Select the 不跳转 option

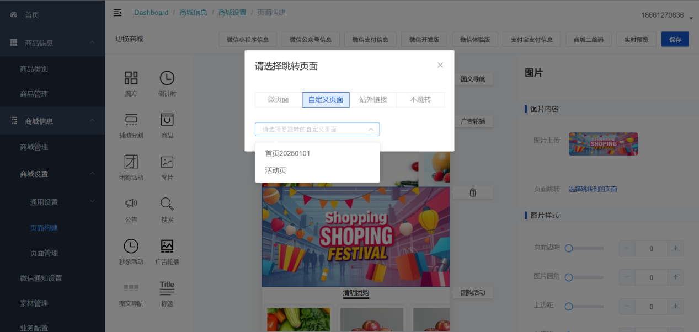click(x=420, y=100)
